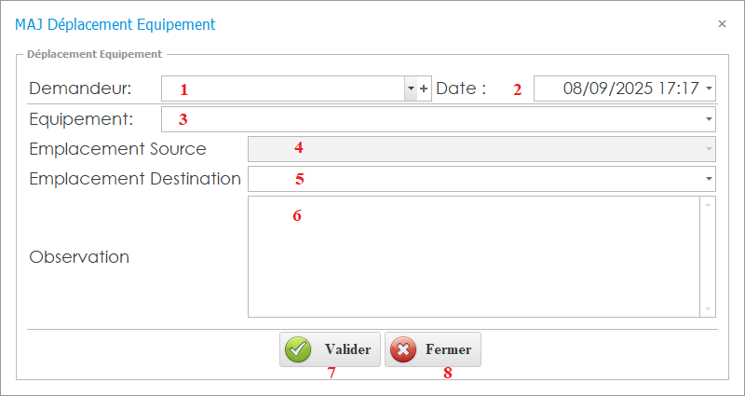
Task: Click the Emplacement Source dropdown arrow
Action: pos(710,149)
